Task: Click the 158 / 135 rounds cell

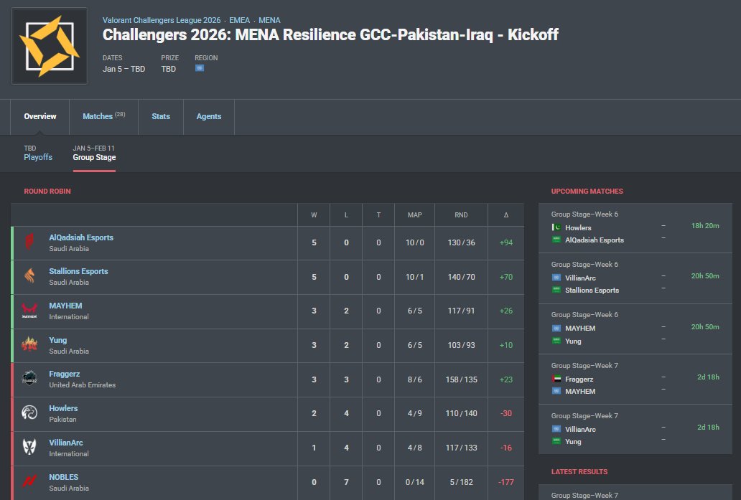Action: pos(461,379)
